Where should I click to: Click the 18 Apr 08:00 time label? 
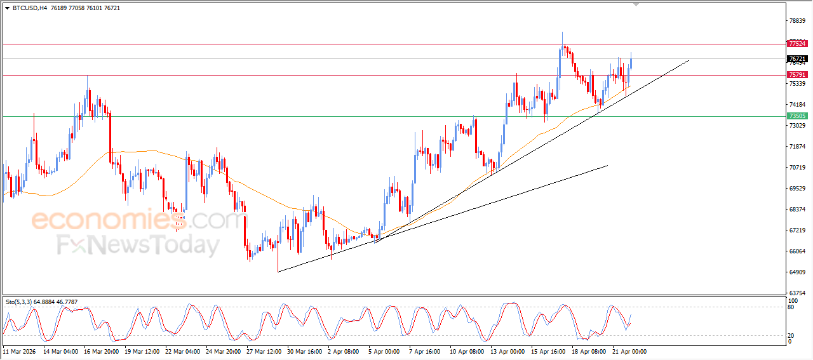[x=589, y=351]
